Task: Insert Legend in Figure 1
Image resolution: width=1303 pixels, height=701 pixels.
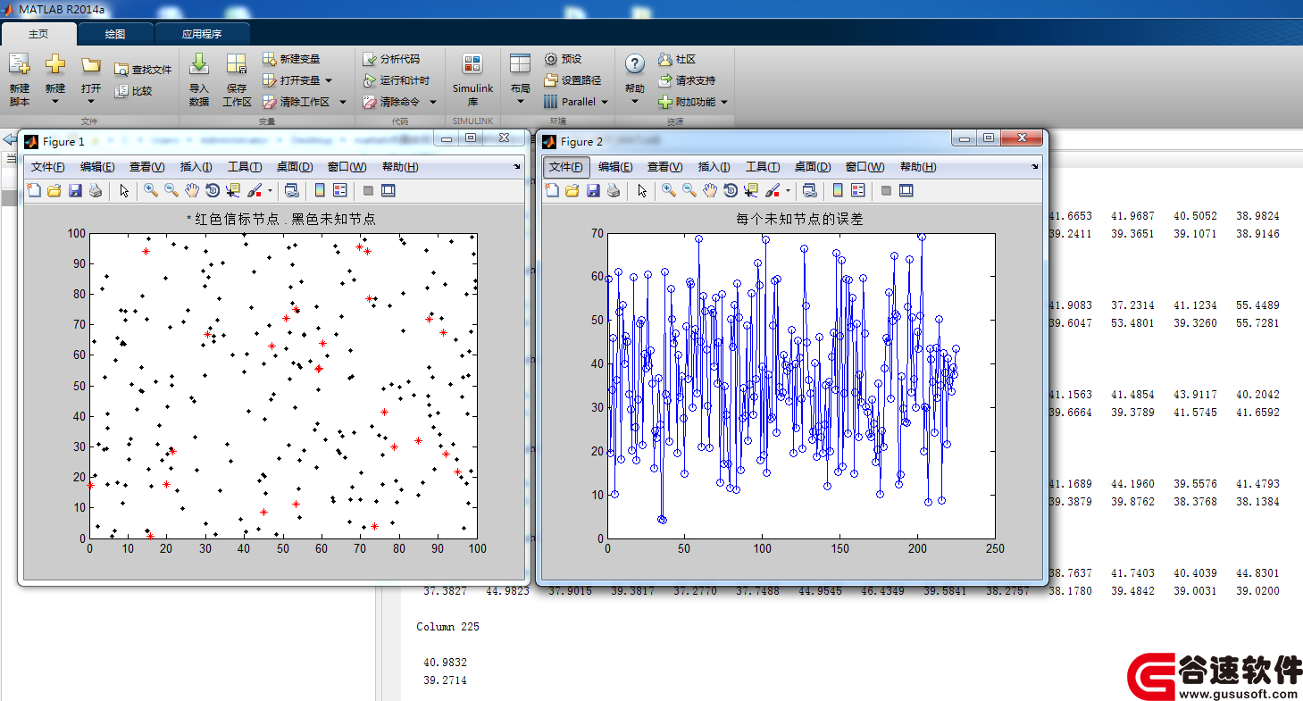Action: click(340, 190)
